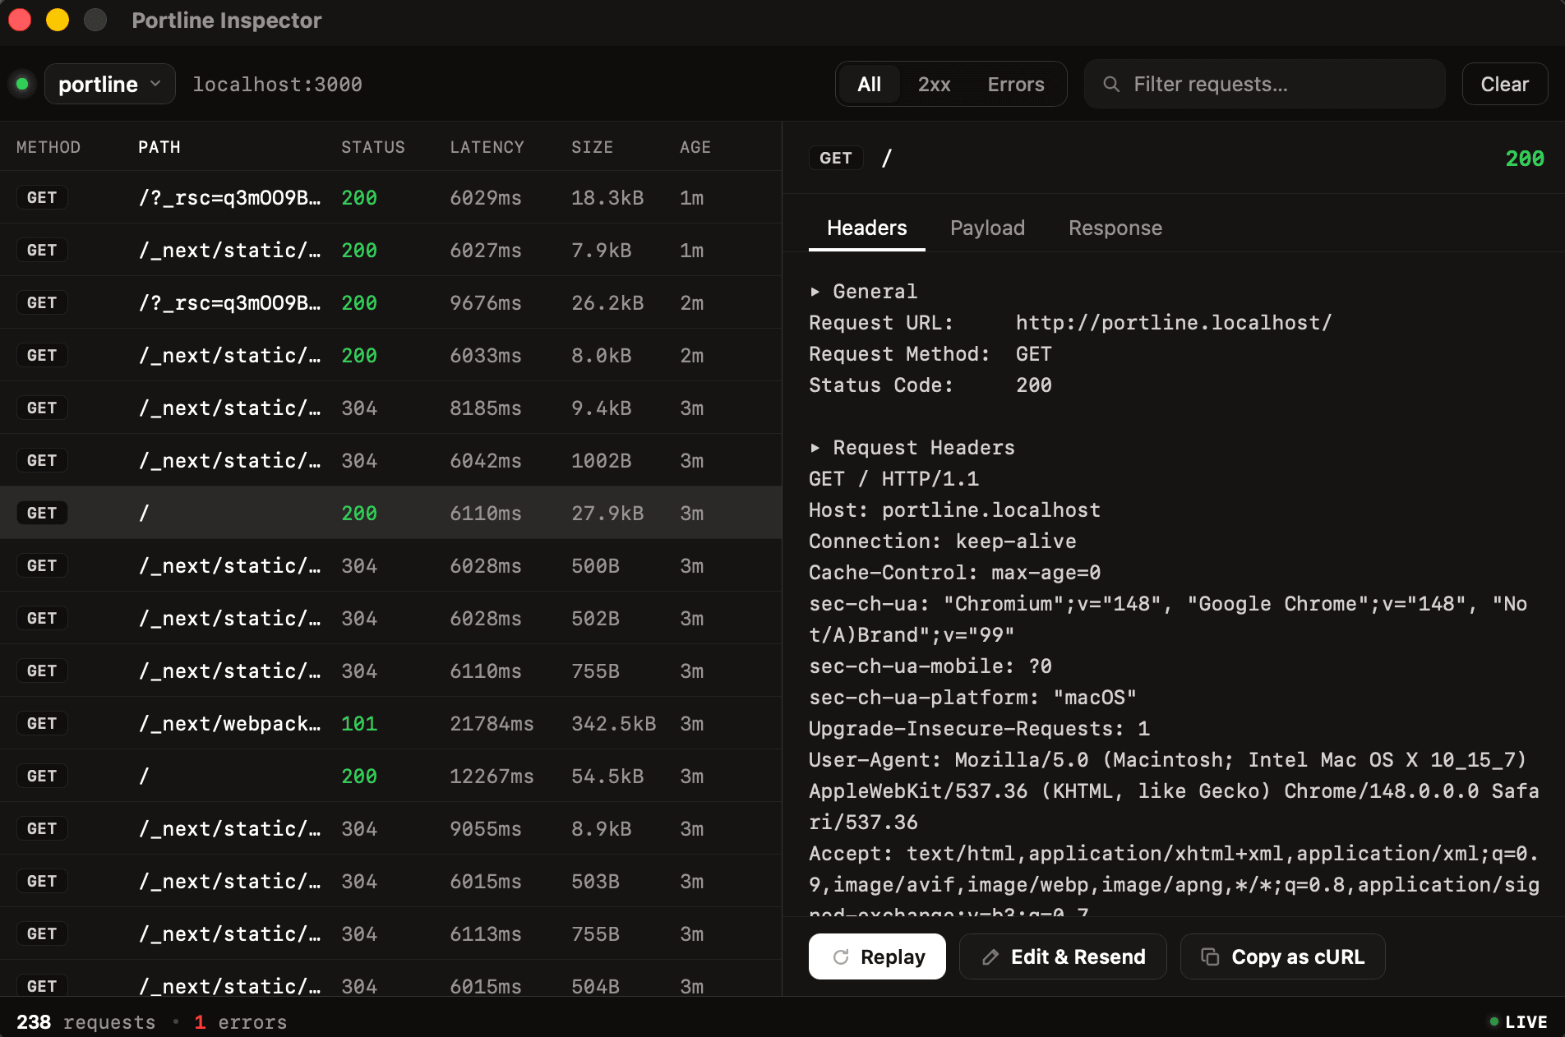This screenshot has width=1565, height=1037.
Task: Replay the selected request
Action: (877, 956)
